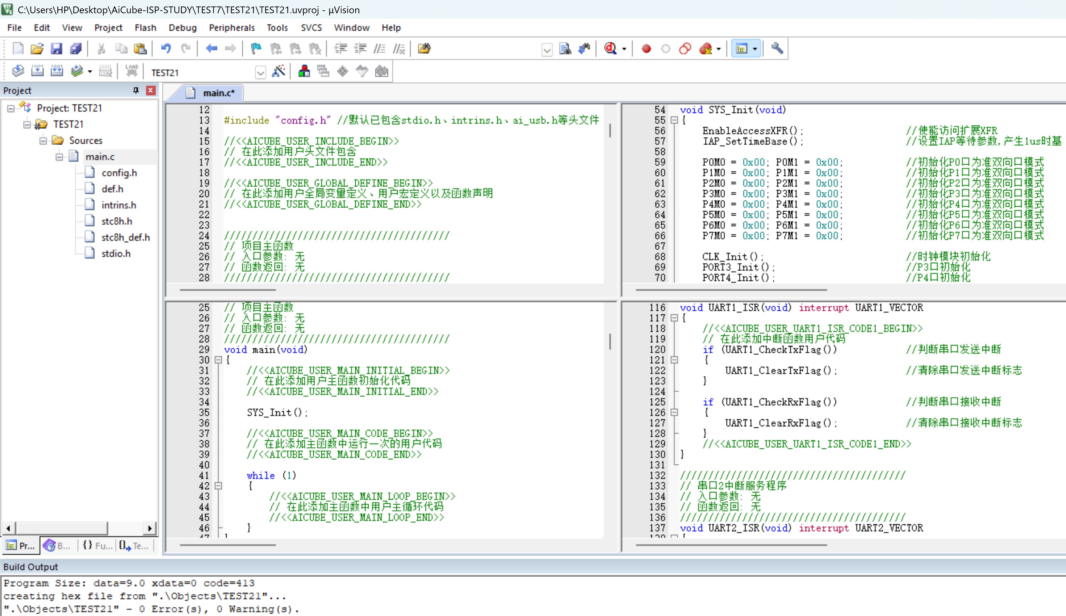Collapse Project: TEST21 tree node
This screenshot has width=1066, height=616.
[11, 109]
